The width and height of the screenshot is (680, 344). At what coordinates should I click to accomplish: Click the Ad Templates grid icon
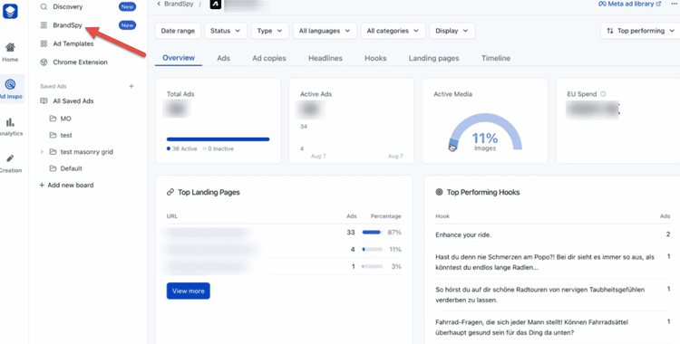[x=44, y=43]
